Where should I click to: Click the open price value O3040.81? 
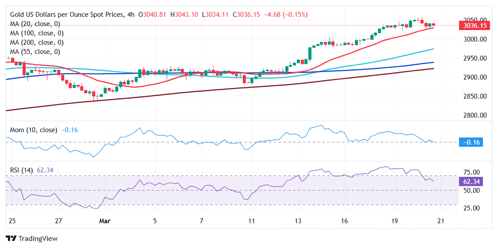152,15
